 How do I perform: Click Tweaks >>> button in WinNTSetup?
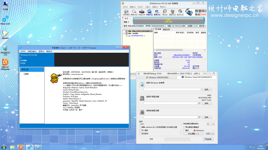coord(194,134)
